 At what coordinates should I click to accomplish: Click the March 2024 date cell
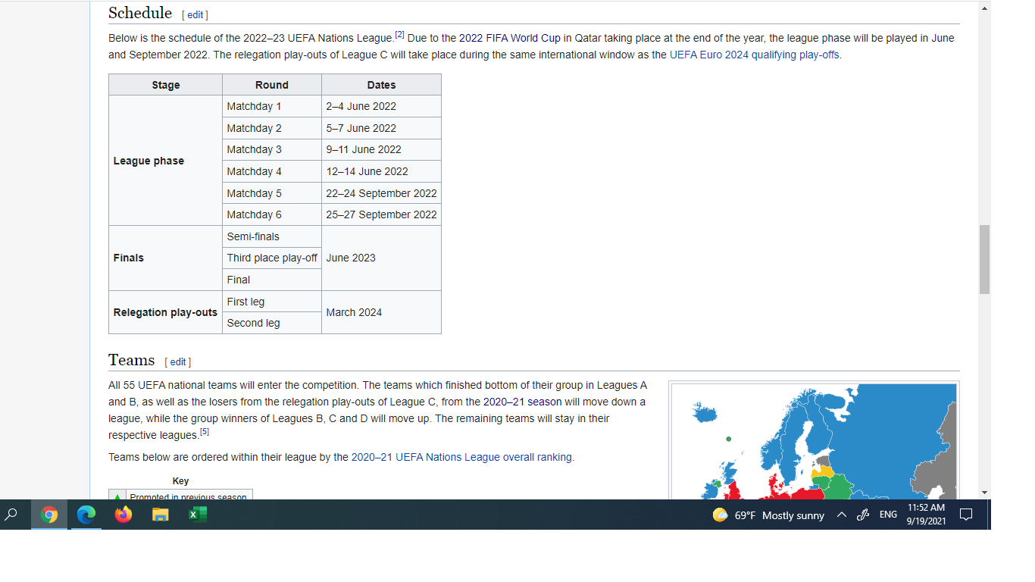[x=381, y=312]
